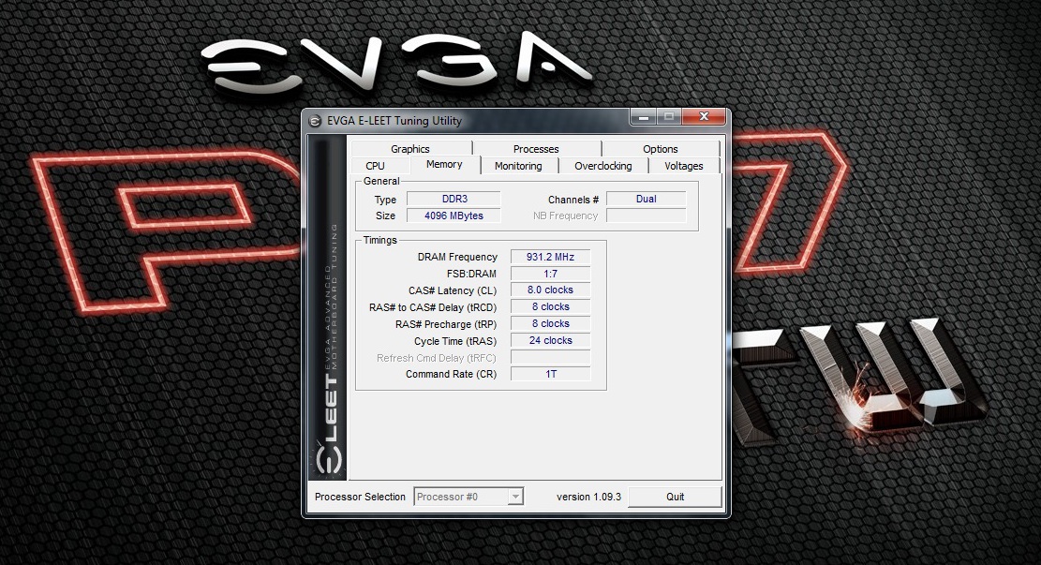Image resolution: width=1041 pixels, height=565 pixels.
Task: Go to the Monitoring tab
Action: click(518, 166)
